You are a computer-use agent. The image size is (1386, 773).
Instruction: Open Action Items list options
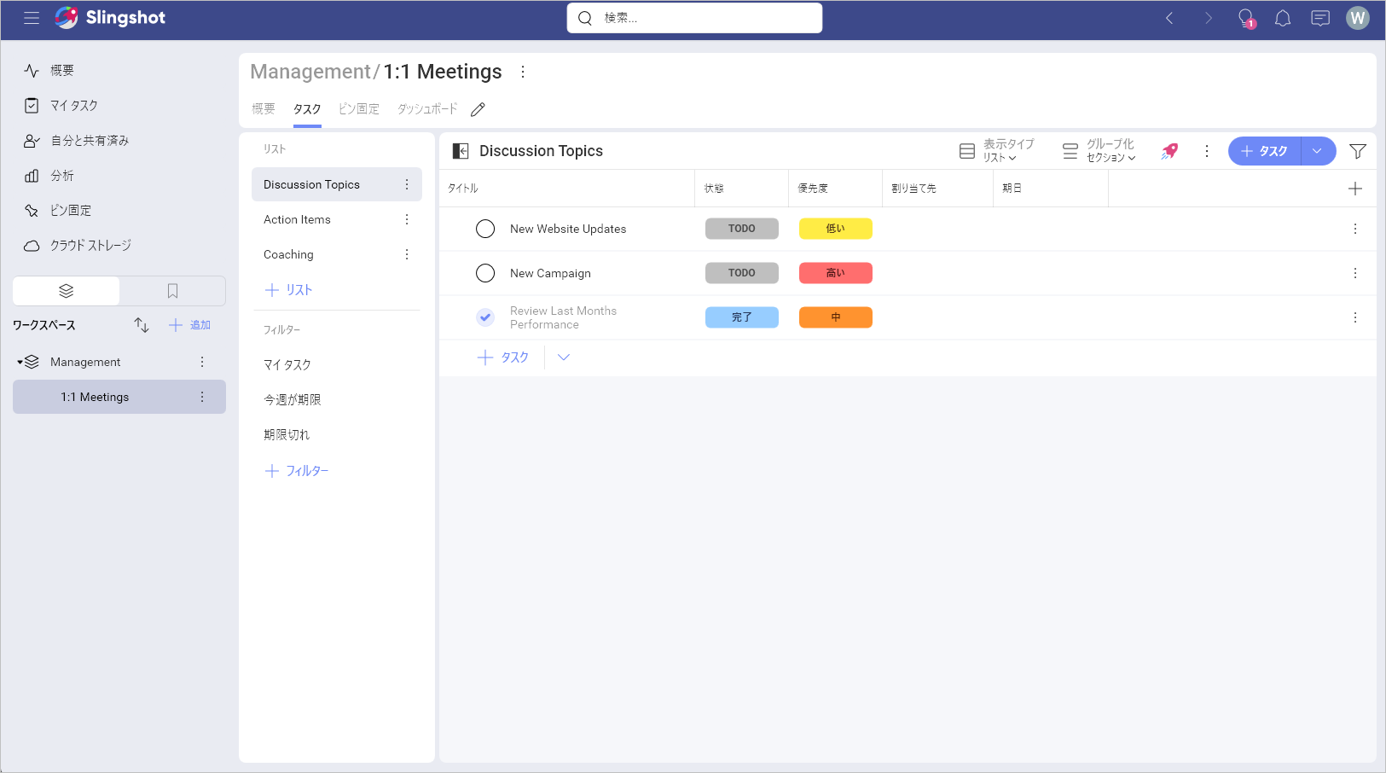tap(407, 219)
